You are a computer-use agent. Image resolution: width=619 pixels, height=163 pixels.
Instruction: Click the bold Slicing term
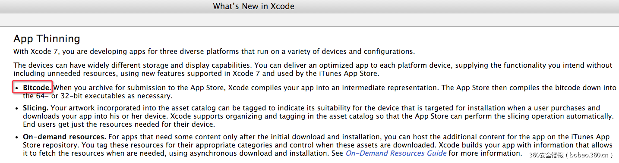35,108
